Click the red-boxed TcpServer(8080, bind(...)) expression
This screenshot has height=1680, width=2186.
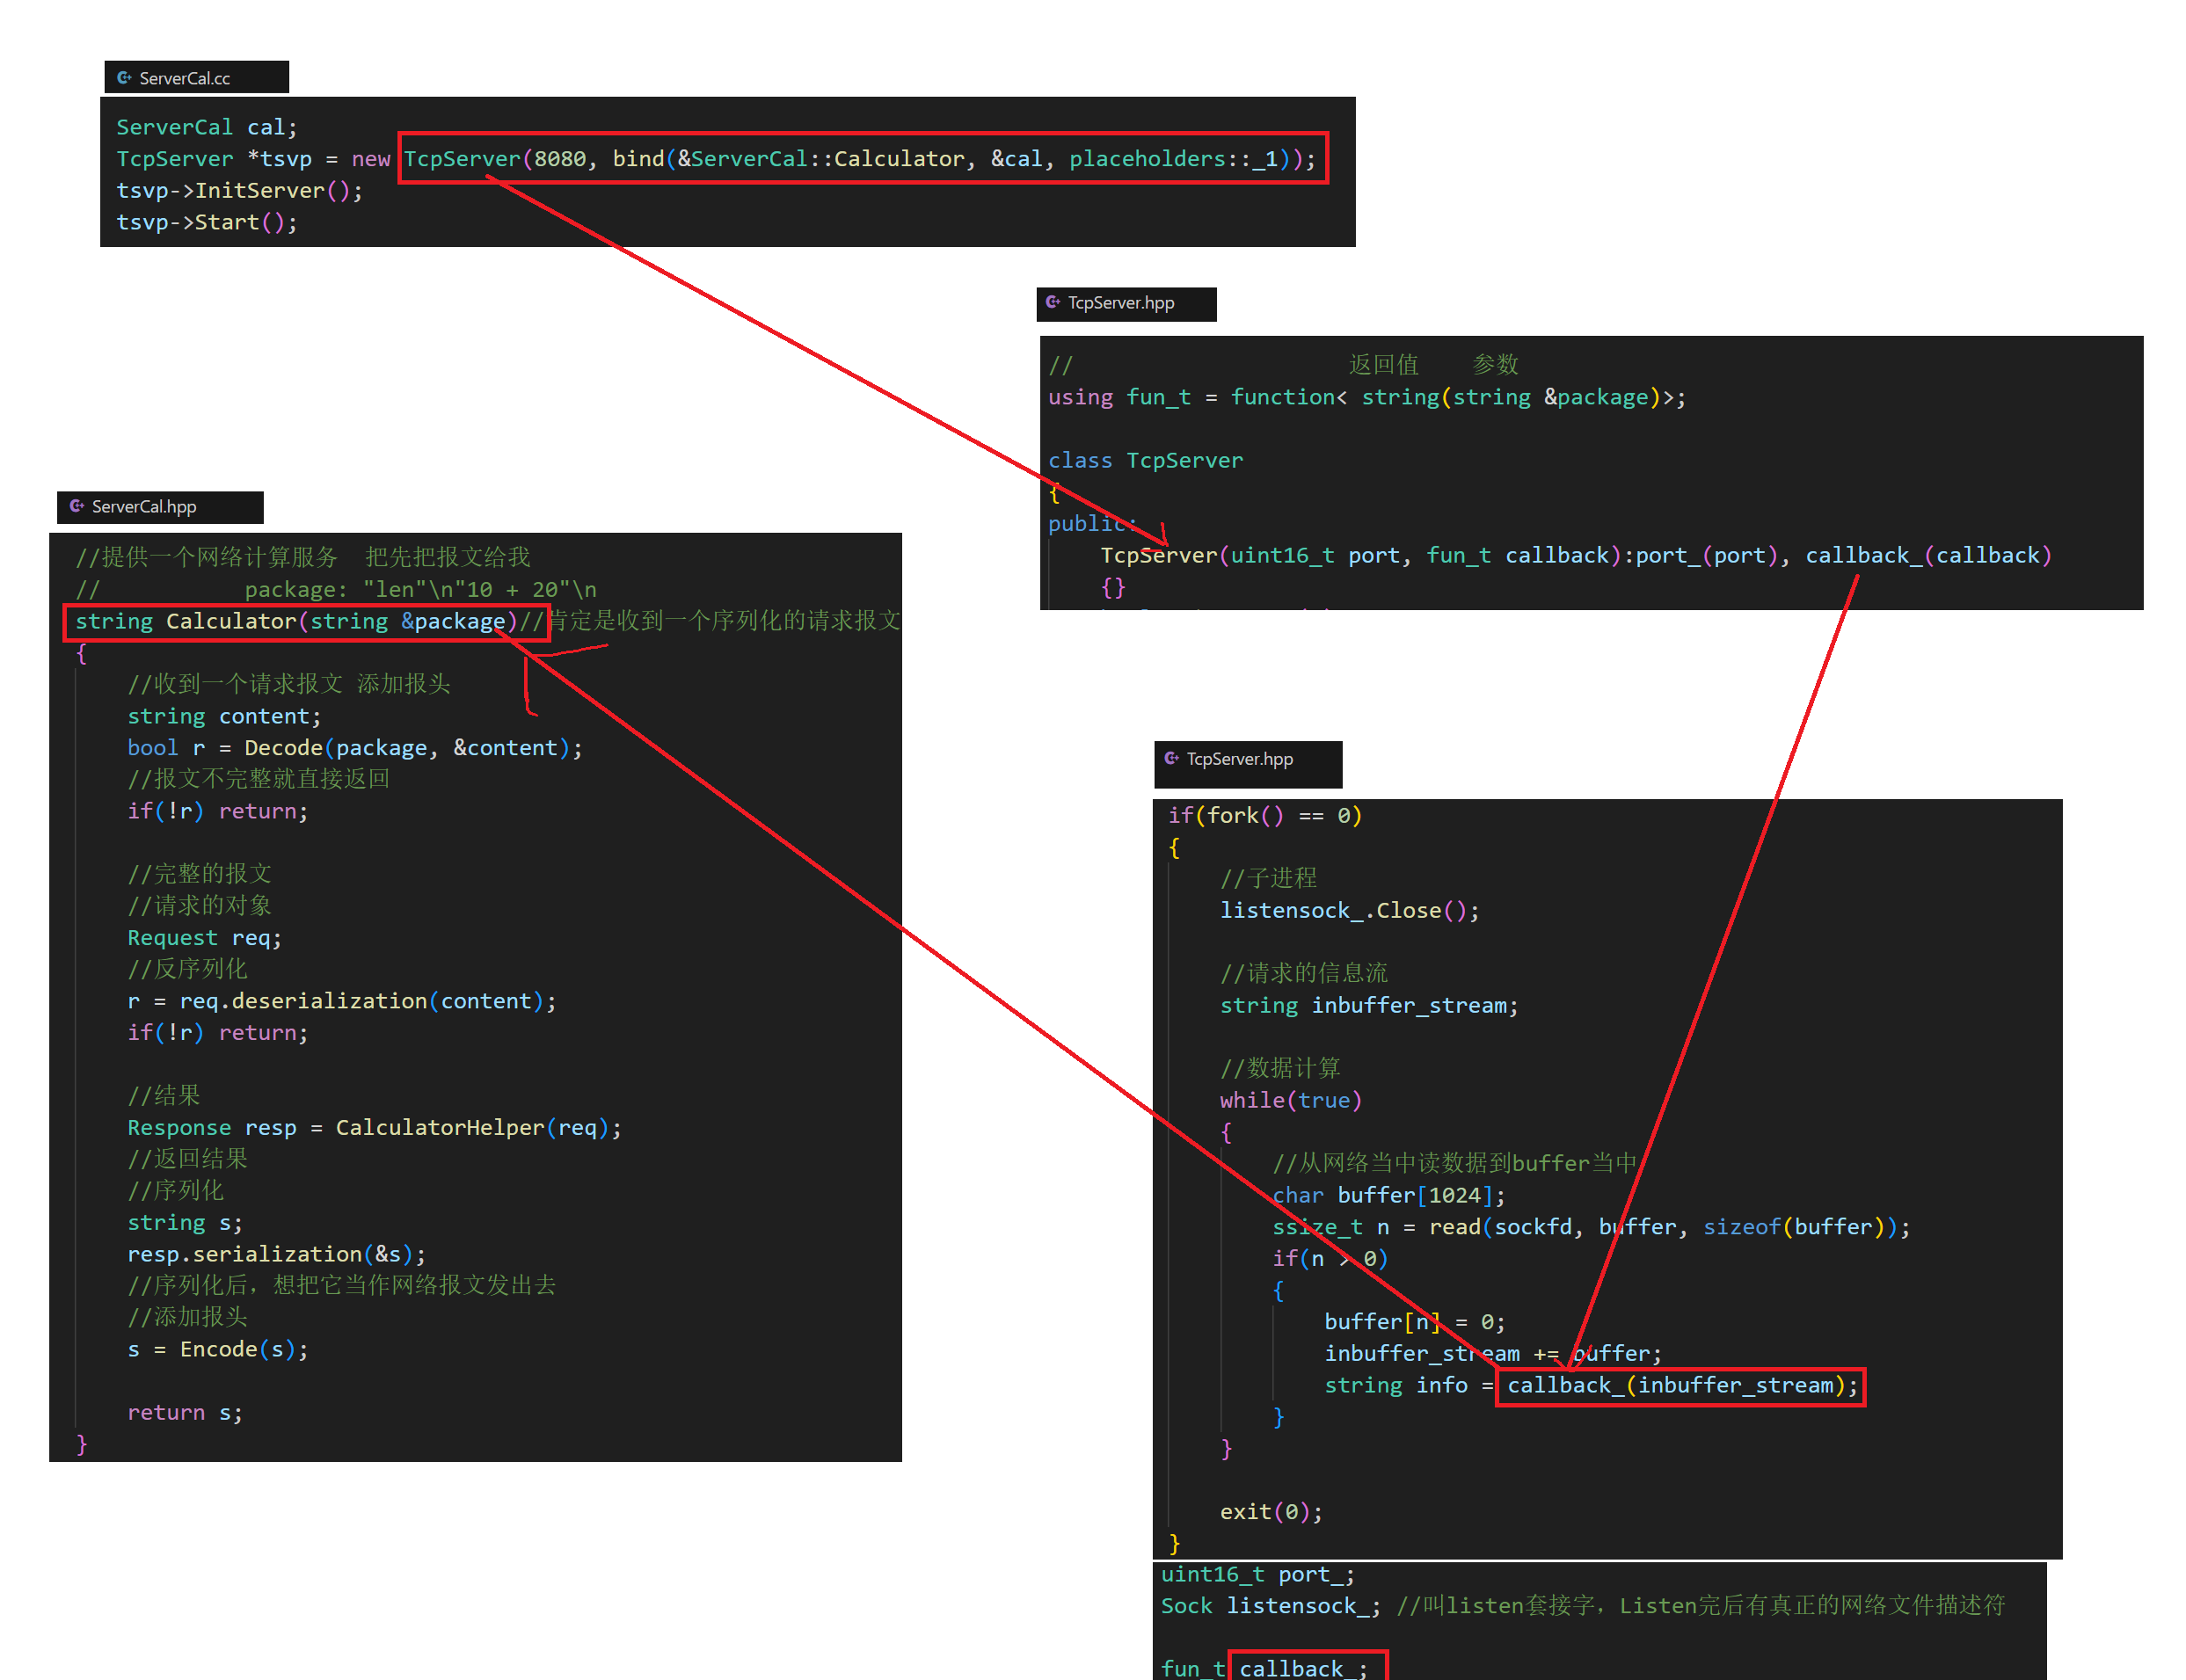862,159
